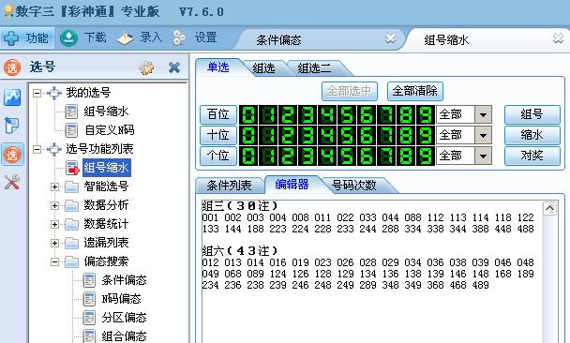Close the 选号 panel with blue X

pyautogui.click(x=174, y=67)
